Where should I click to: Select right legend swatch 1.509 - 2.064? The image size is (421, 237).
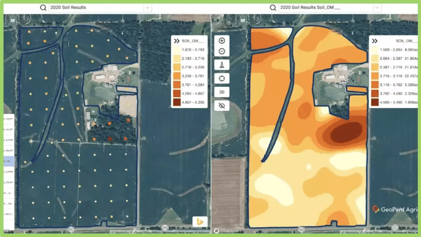(x=375, y=50)
